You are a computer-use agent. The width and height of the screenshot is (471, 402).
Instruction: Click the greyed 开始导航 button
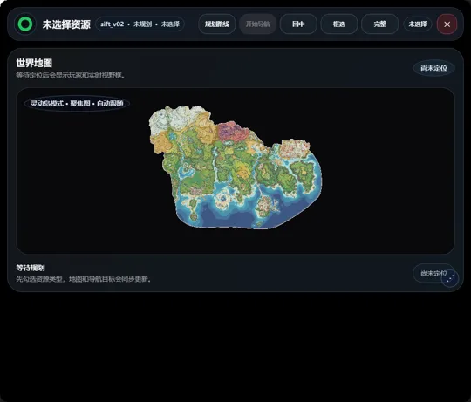click(257, 24)
